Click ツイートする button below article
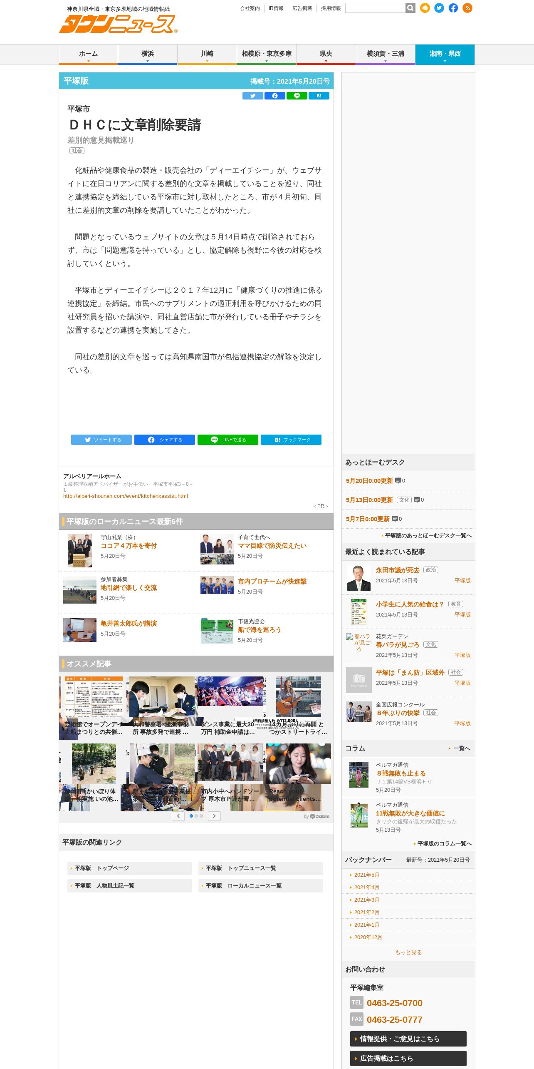This screenshot has width=534, height=1069. point(101,440)
